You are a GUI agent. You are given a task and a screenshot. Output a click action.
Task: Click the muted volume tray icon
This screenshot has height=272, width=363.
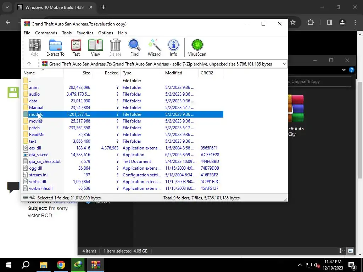[x=317, y=265]
